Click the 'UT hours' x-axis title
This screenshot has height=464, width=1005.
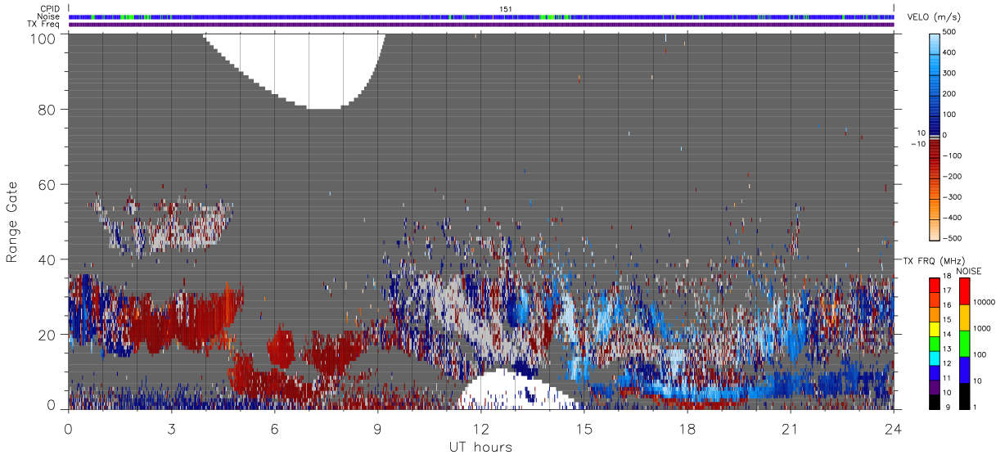point(480,448)
